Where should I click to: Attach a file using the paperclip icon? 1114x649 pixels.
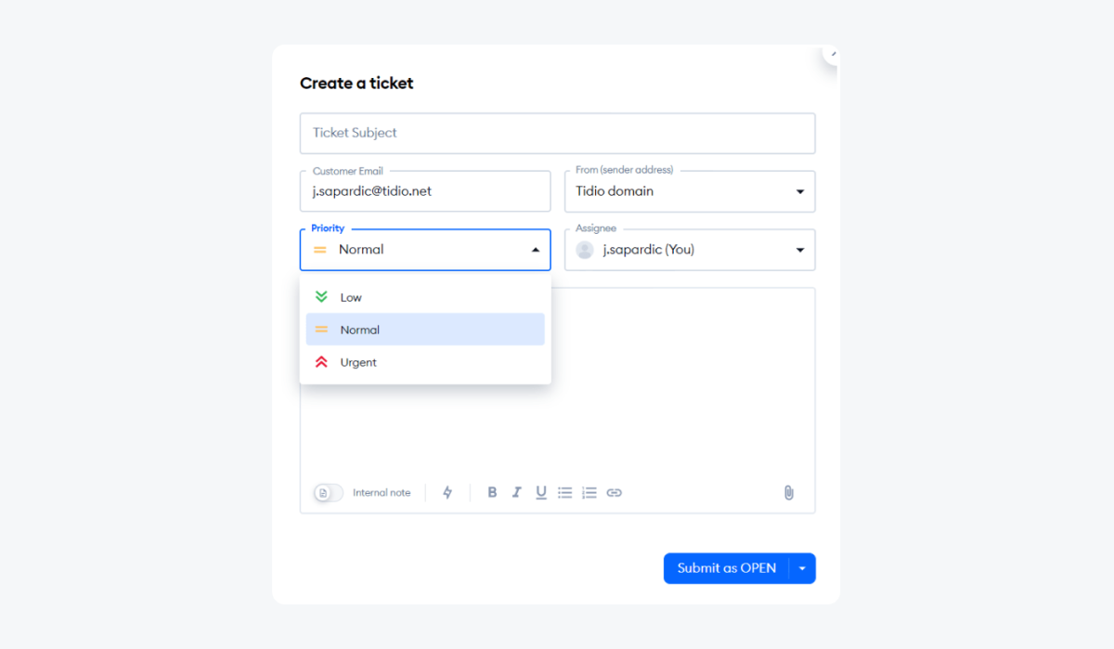(x=788, y=492)
